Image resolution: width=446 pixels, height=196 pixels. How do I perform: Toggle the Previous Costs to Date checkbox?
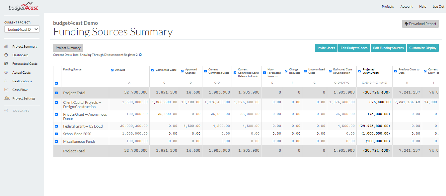[396, 71]
